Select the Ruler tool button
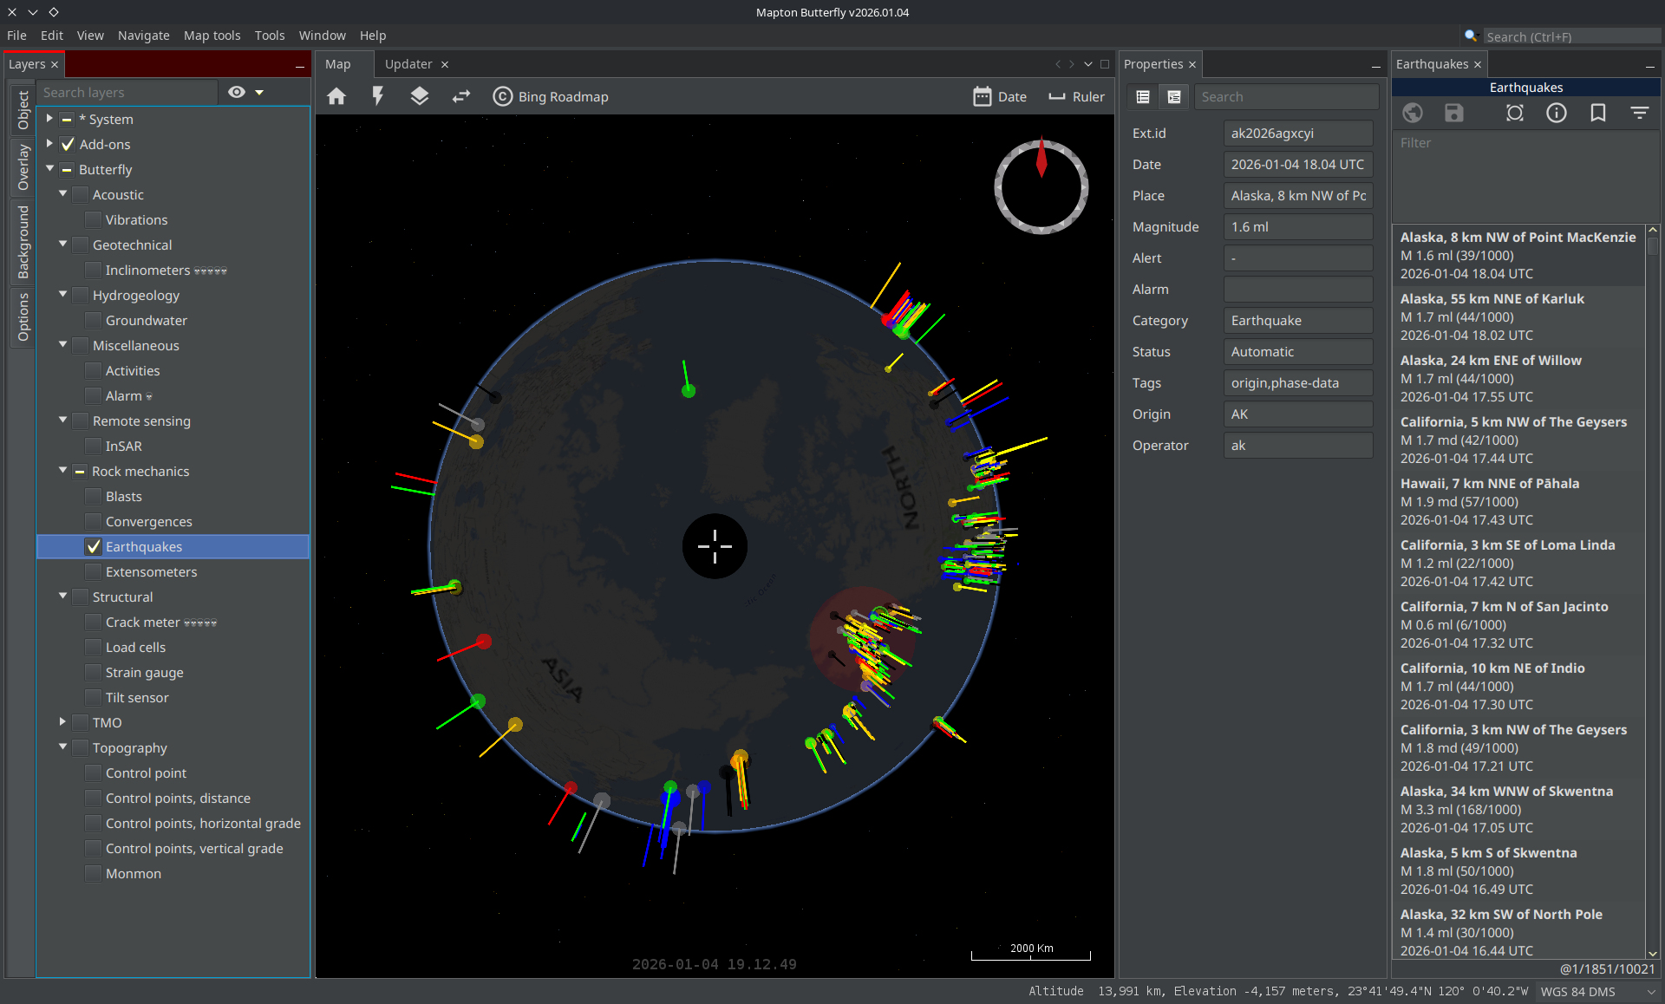The width and height of the screenshot is (1665, 1004). coord(1076,97)
